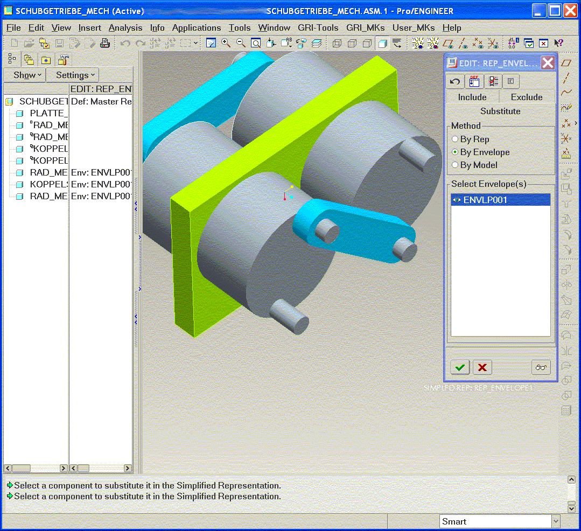
Task: Click the DEF table icon in the EDIT dialog
Action: 474,81
